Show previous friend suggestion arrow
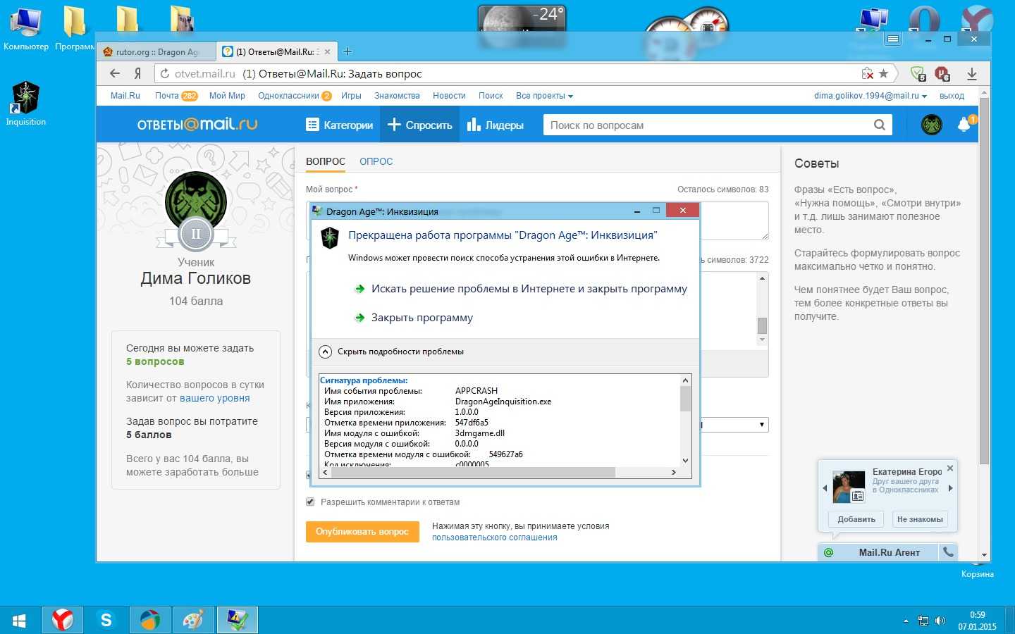The image size is (1015, 634). 825,487
